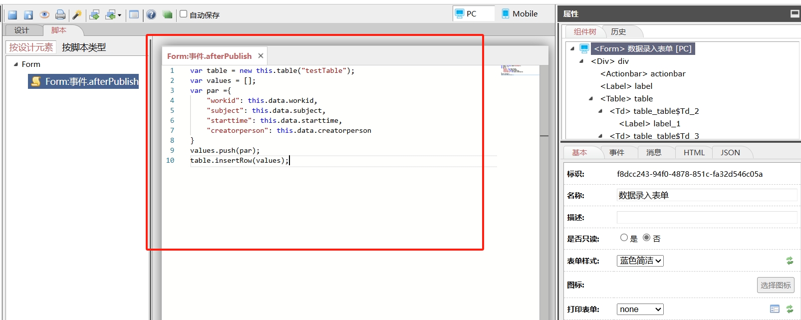
Task: Open the 设计 tab
Action: point(21,30)
